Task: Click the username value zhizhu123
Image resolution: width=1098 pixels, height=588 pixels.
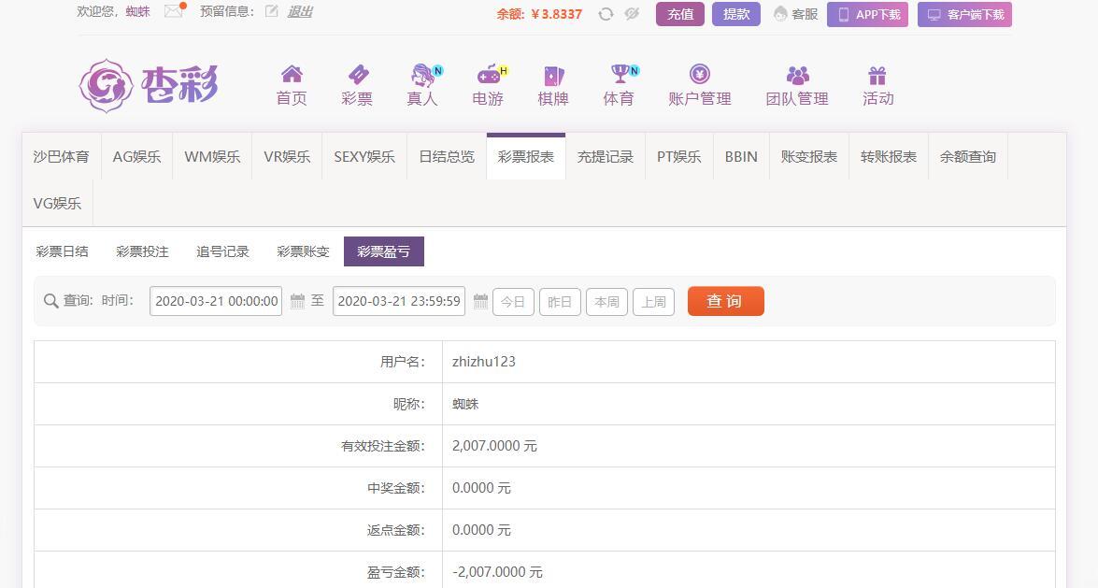Action: pos(484,362)
